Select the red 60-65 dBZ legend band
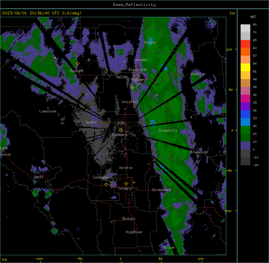The image size is (269, 263). (x=245, y=44)
